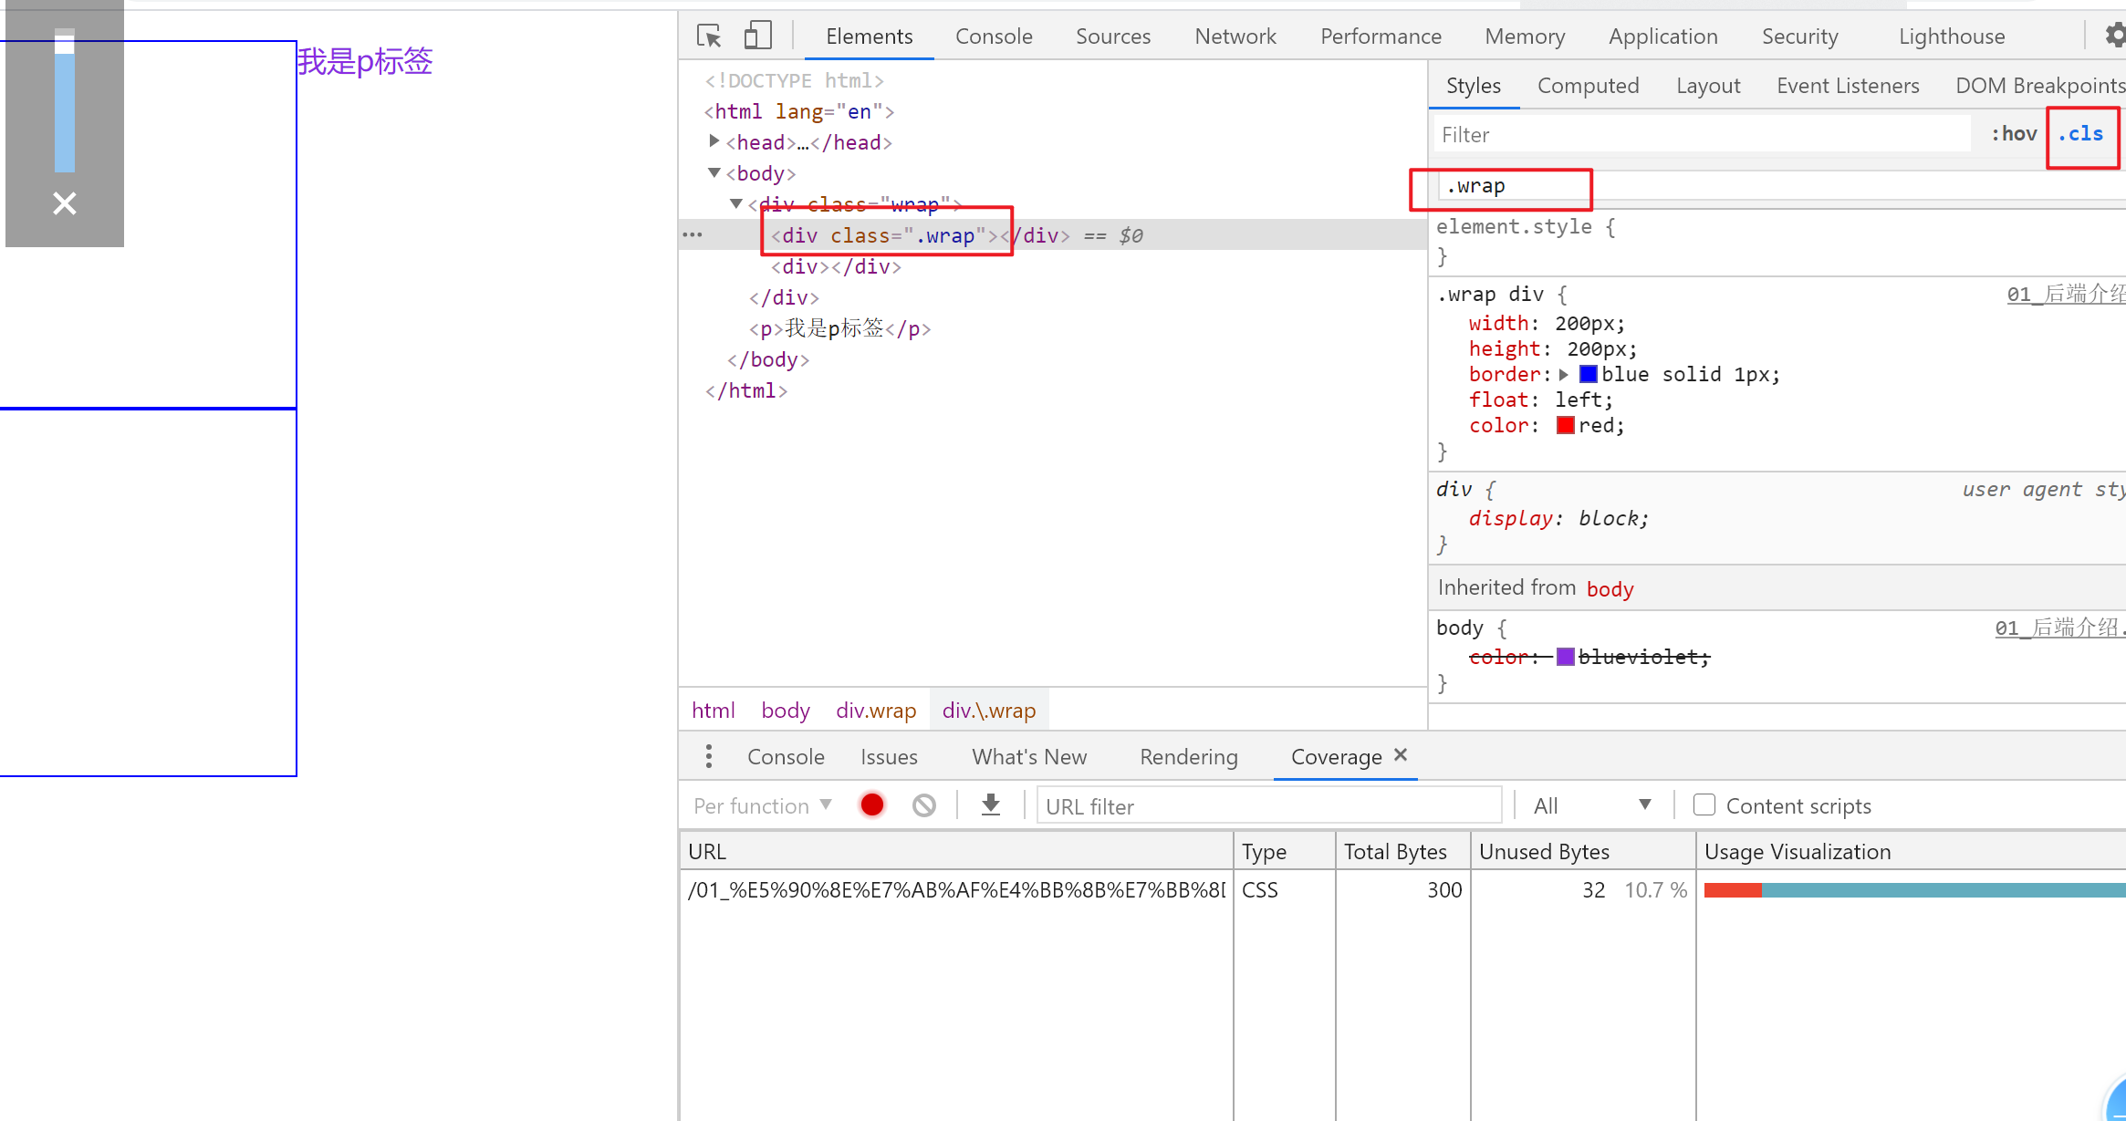The width and height of the screenshot is (2126, 1121).
Task: Start coverage recording with red button
Action: coord(872,804)
